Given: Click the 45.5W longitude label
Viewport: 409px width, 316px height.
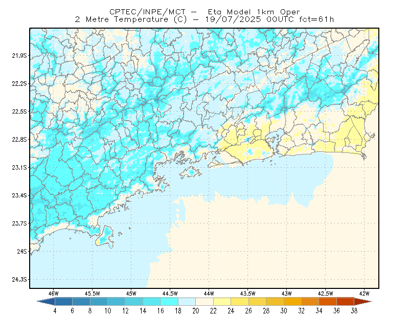Looking at the screenshot, I should click(x=93, y=294).
